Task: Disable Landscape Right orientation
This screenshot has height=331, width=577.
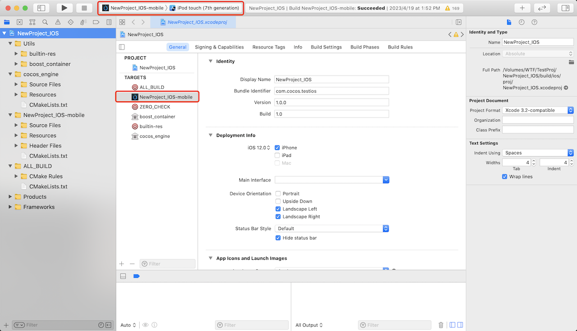Action: tap(278, 217)
